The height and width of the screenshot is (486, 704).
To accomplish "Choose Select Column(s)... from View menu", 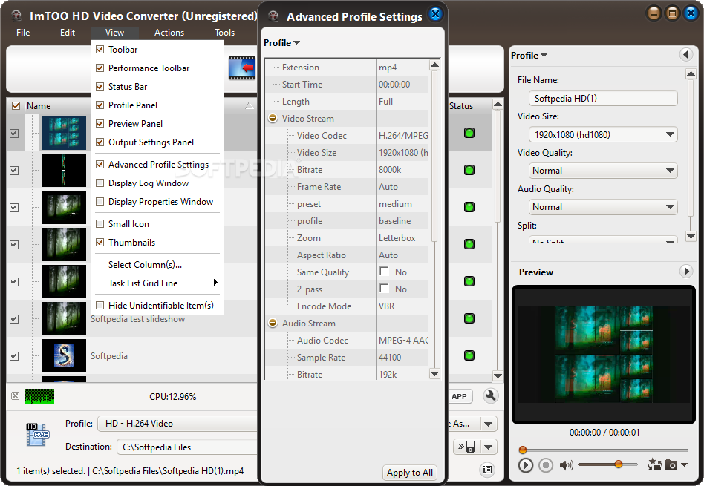I will (x=157, y=265).
